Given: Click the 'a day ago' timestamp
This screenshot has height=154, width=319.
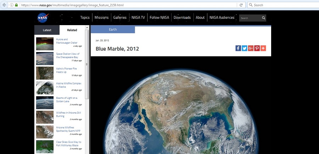Looking at the screenshot, I should [x=78, y=46].
